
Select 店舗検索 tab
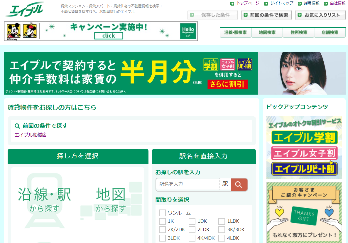pyautogui.click(x=330, y=32)
